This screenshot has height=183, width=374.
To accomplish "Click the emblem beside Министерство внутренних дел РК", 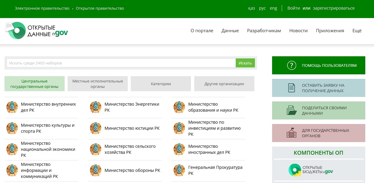I will (12, 107).
